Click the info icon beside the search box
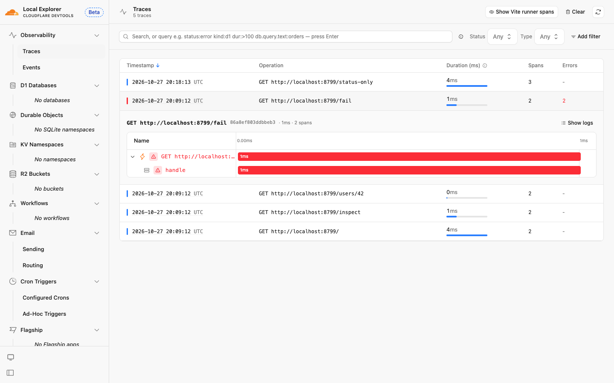The width and height of the screenshot is (614, 383). [x=461, y=37]
